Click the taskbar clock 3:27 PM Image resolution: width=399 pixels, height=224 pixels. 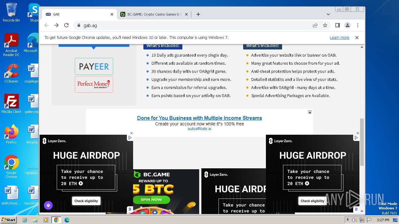coord(383,220)
